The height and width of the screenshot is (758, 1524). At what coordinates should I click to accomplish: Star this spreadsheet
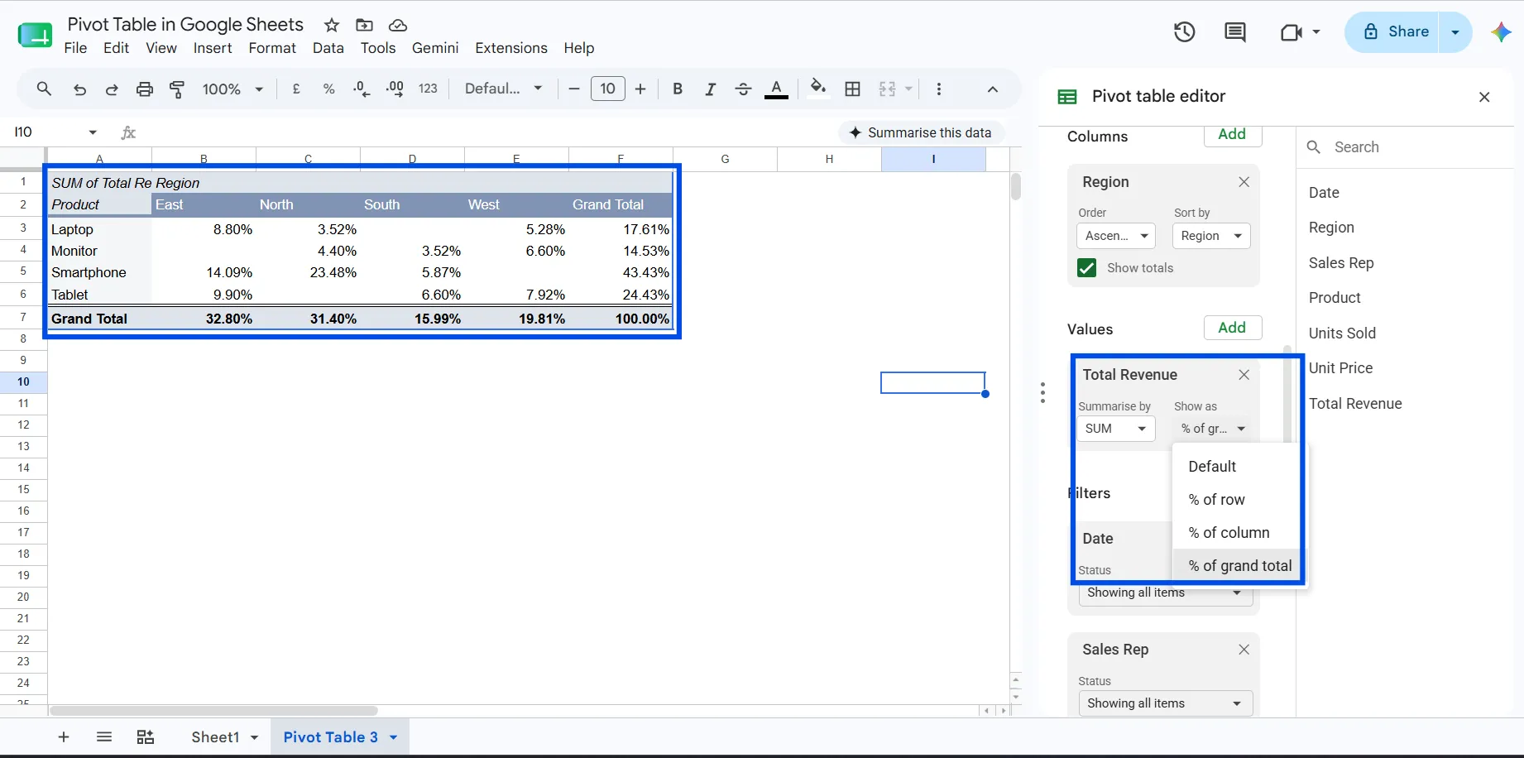coord(332,25)
